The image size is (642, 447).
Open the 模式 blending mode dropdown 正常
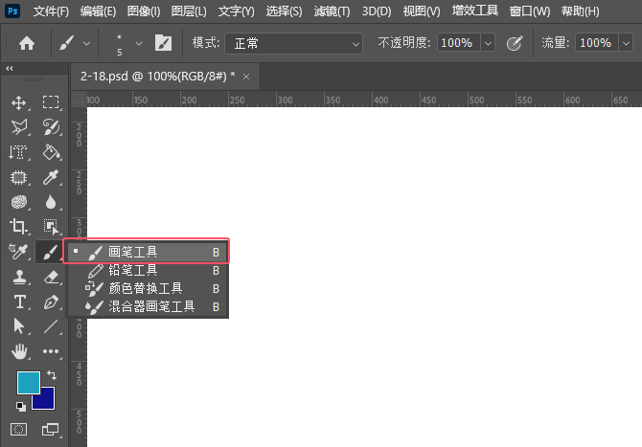[x=293, y=43]
